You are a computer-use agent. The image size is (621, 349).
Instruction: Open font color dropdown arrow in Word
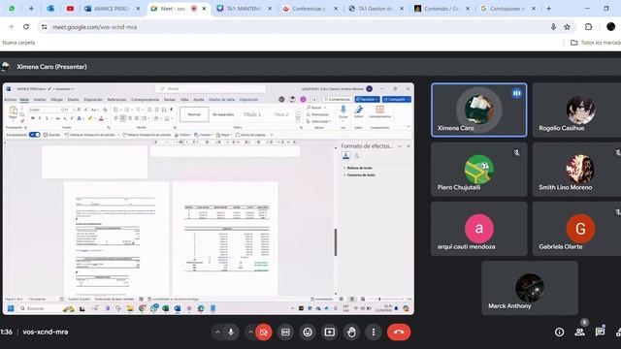[x=106, y=118]
